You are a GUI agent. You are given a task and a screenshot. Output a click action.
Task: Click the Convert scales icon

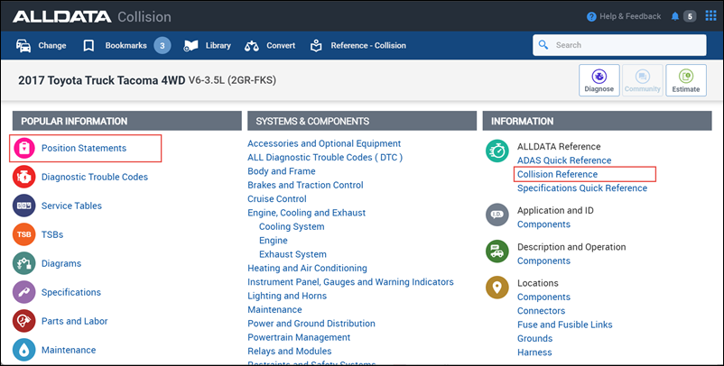(252, 46)
